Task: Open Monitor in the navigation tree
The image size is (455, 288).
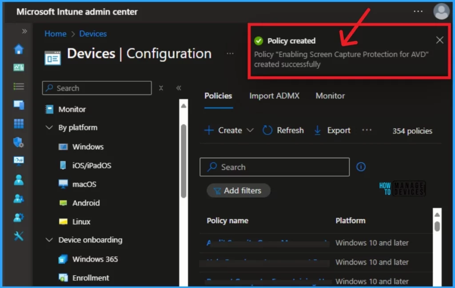Action: point(72,110)
